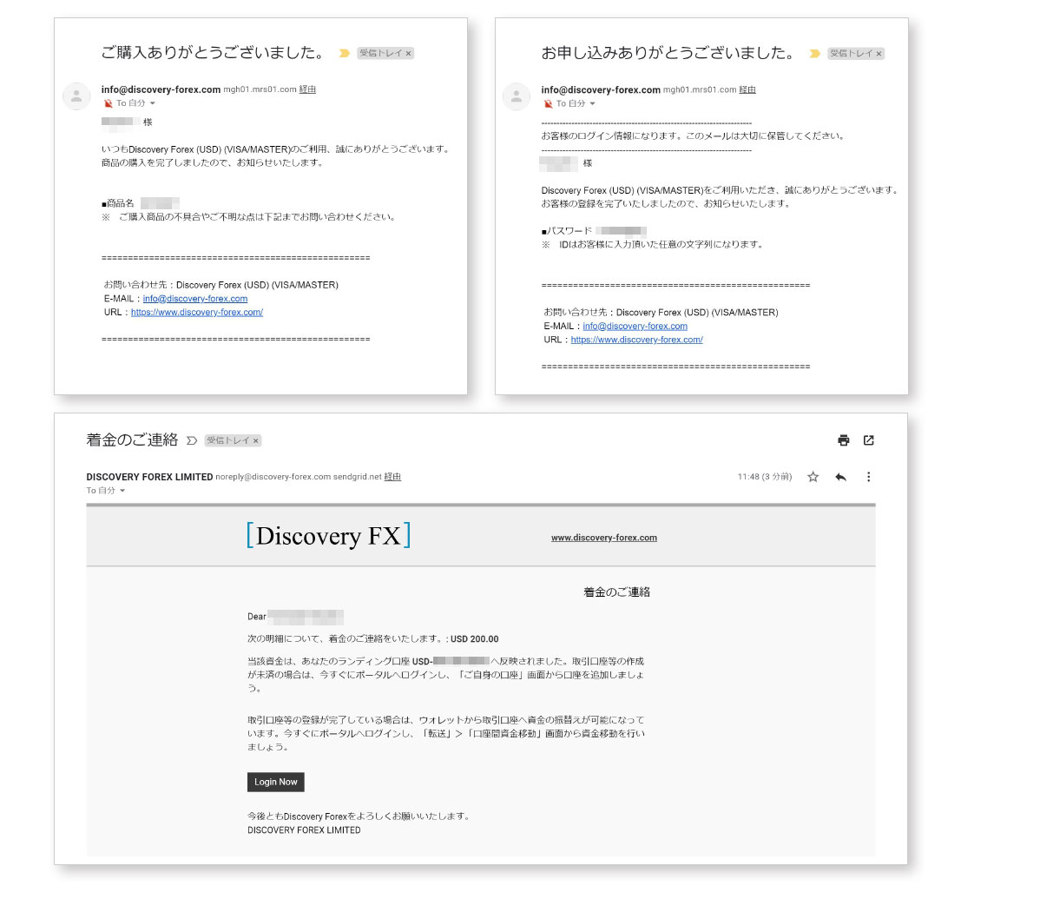Click sender address in ご購入ありがとうございました email
This screenshot has height=899, width=1053.
point(161,89)
